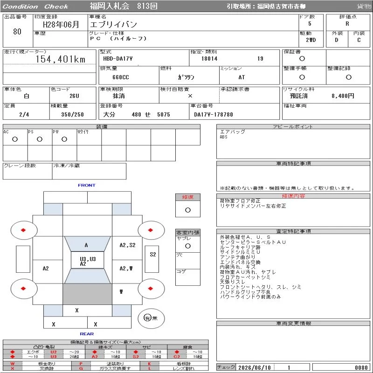Image resolution: width=373 pixels, height=373 pixels.
Task: Click the plate number 大分 480 せ 5075
Action: pyautogui.click(x=137, y=114)
